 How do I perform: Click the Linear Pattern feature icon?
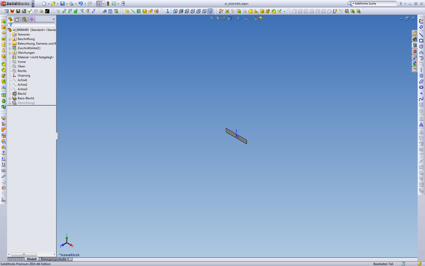click(x=4, y=95)
